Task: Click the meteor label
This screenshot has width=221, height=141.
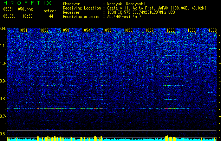Action: [50, 11]
